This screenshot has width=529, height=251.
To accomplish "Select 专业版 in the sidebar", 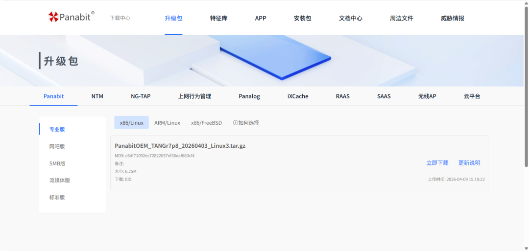I will coord(57,129).
